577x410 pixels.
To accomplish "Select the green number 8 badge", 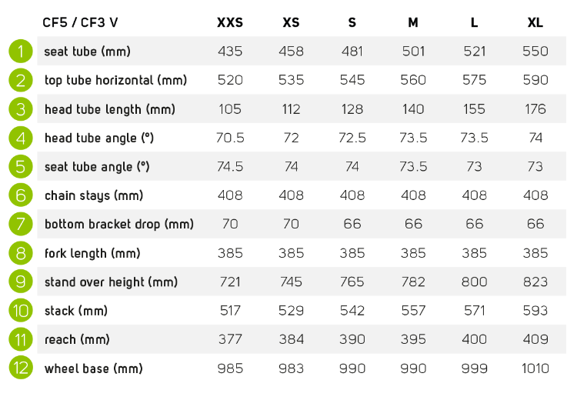I will click(21, 253).
